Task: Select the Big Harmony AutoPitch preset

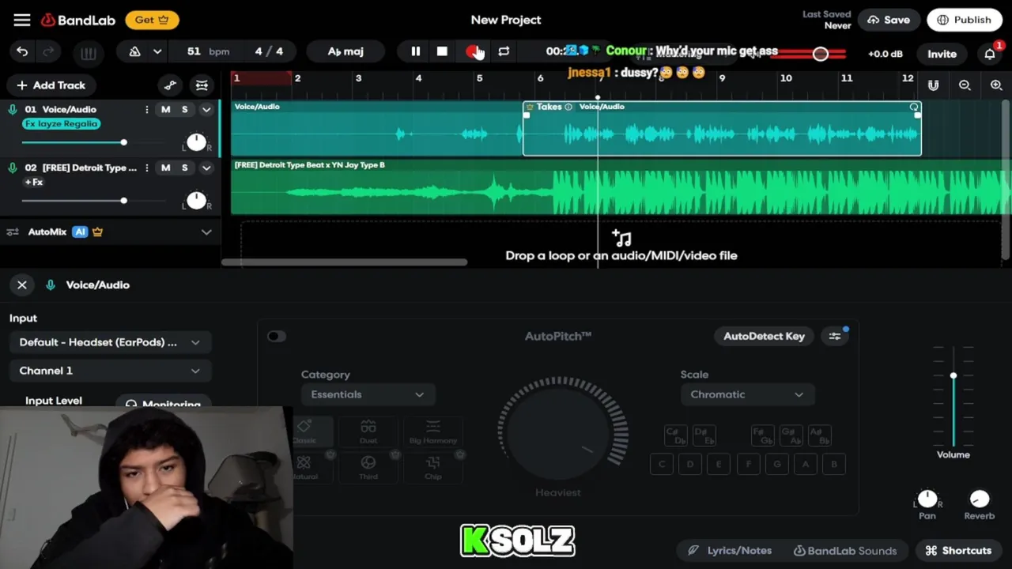Action: click(433, 431)
